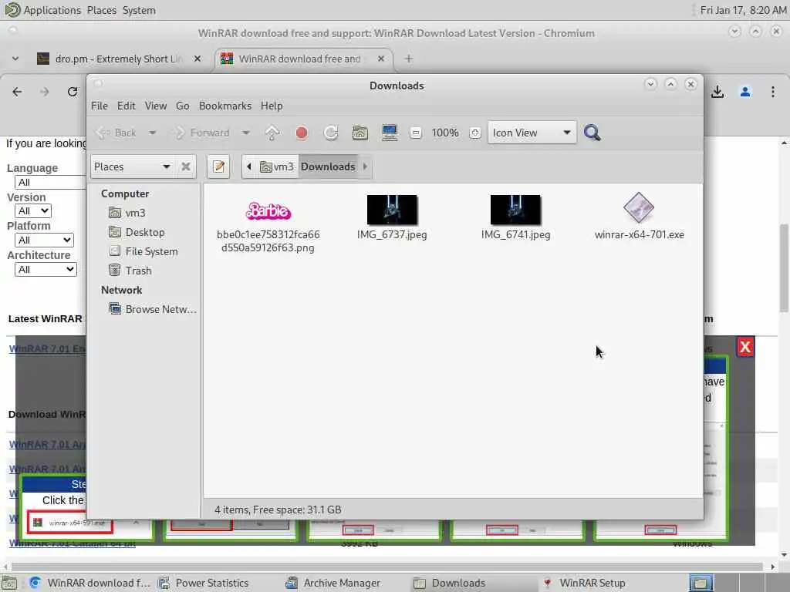
Task: Click the Downloads path bar button
Action: [328, 166]
